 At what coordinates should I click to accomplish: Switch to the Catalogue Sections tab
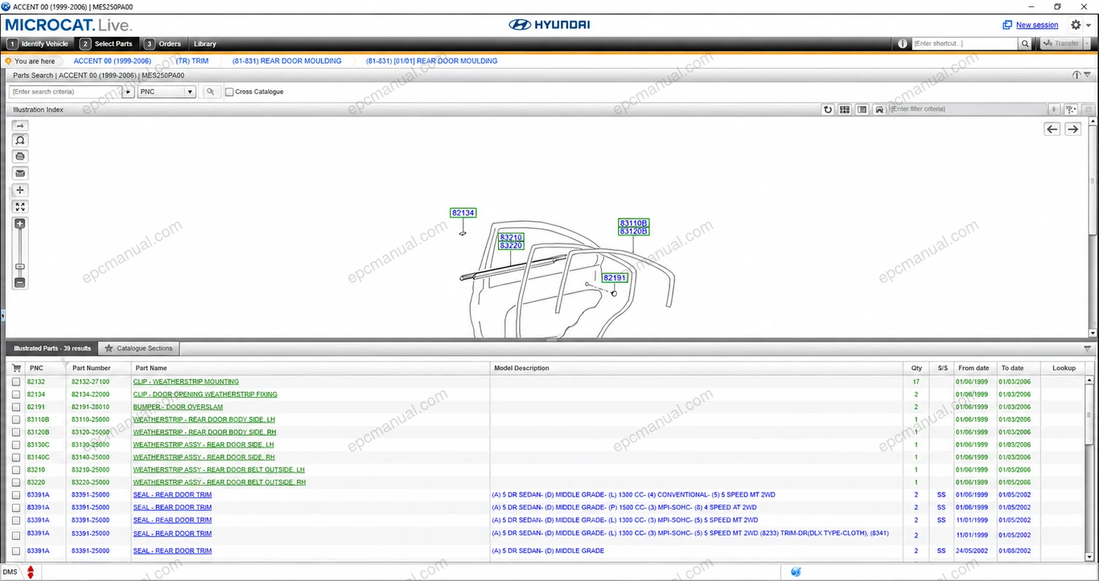[138, 349]
